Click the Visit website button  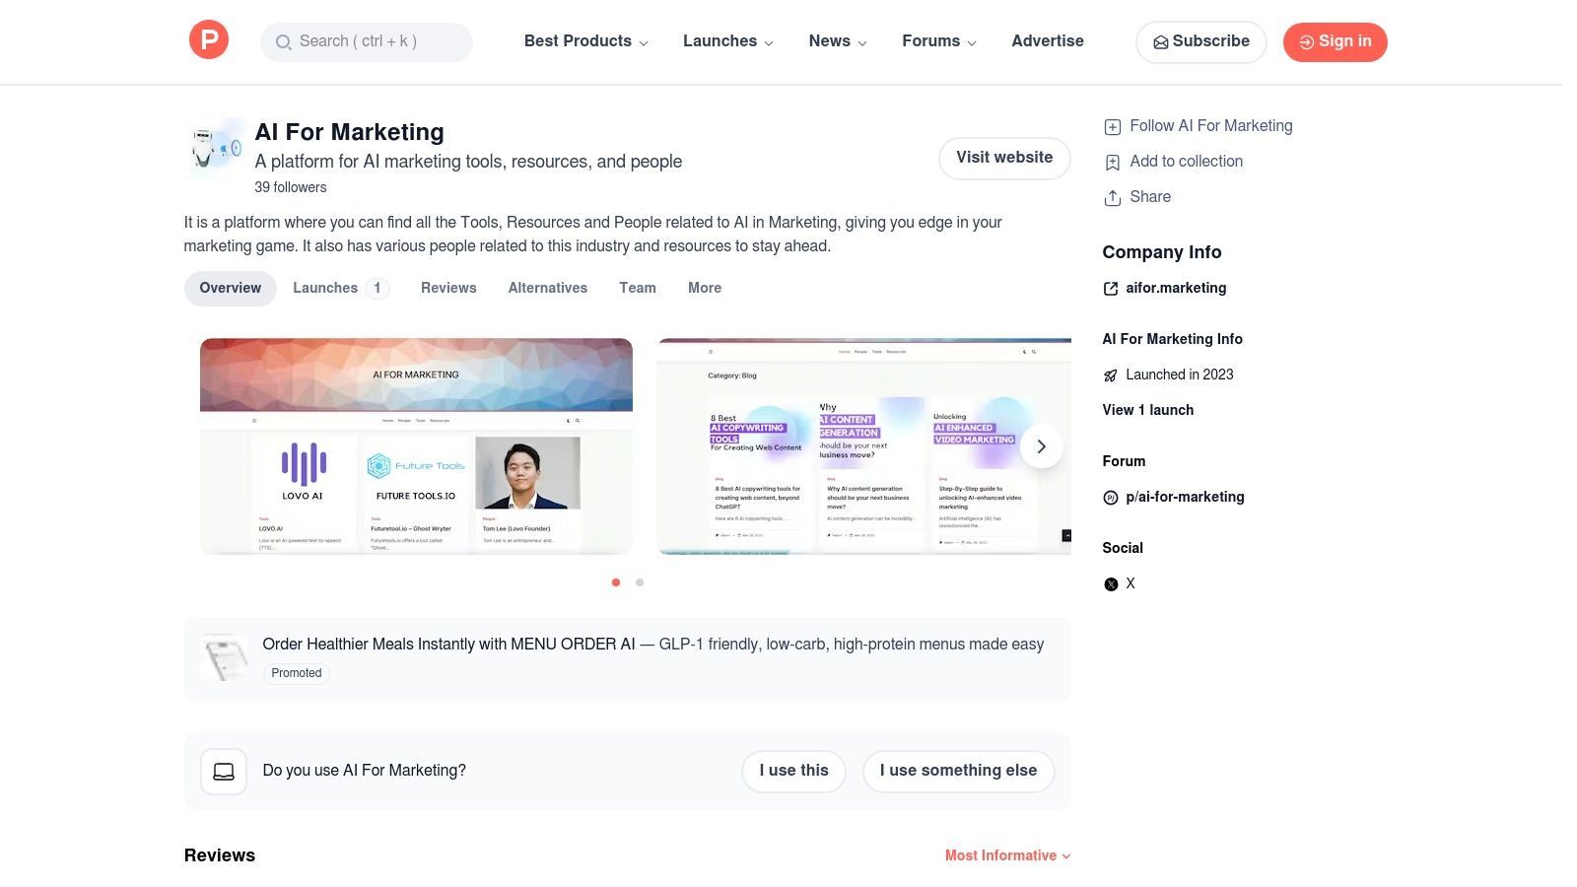pyautogui.click(x=1004, y=158)
